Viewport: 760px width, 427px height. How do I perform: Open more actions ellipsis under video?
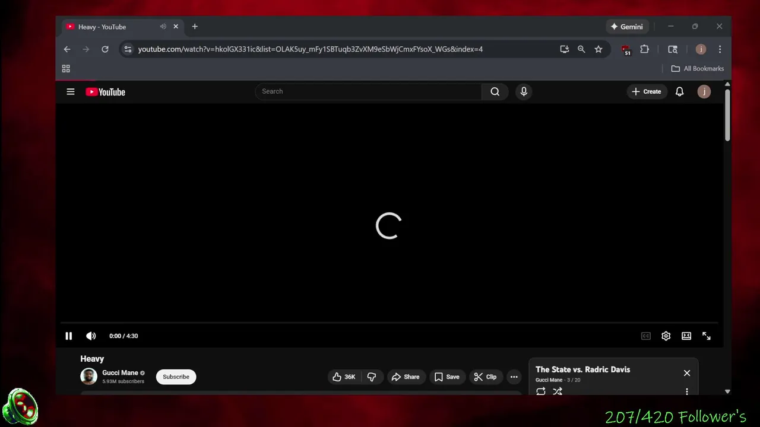pos(514,377)
